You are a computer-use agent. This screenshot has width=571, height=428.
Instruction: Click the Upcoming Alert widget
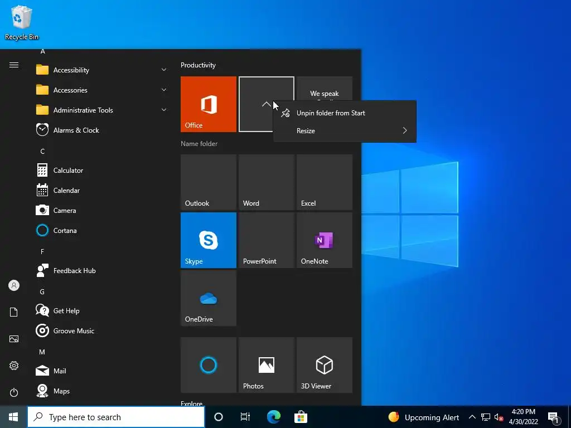coord(424,417)
